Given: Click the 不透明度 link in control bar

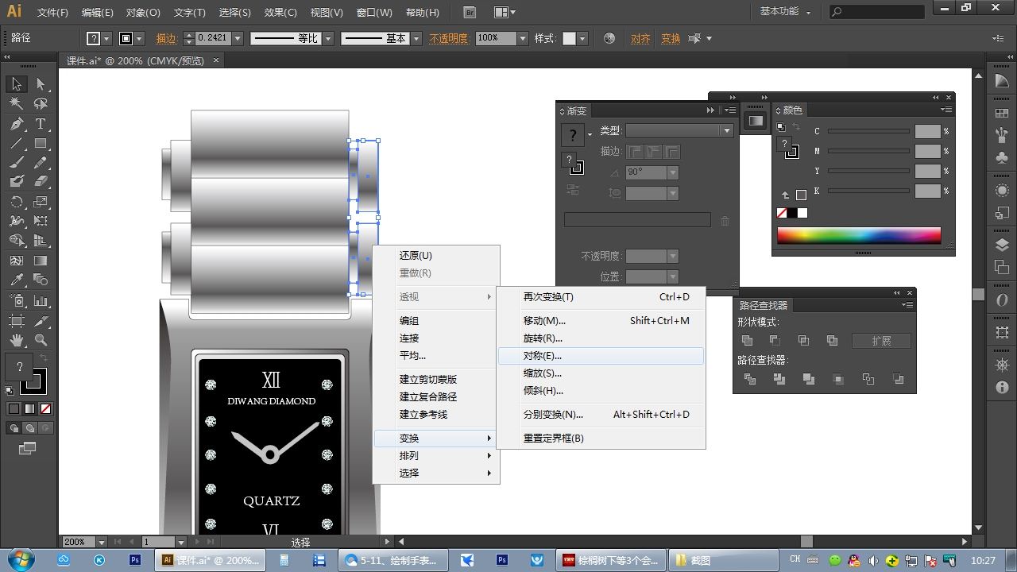Looking at the screenshot, I should point(450,38).
